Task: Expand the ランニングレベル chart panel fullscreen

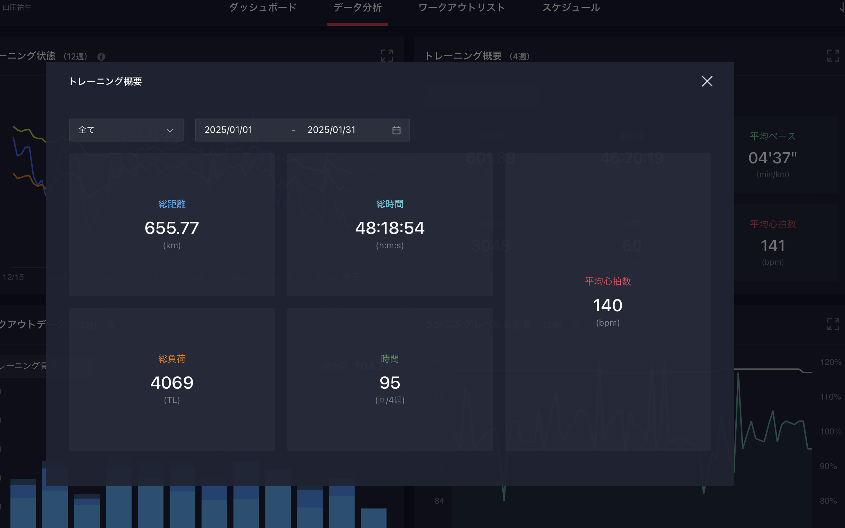Action: (833, 324)
